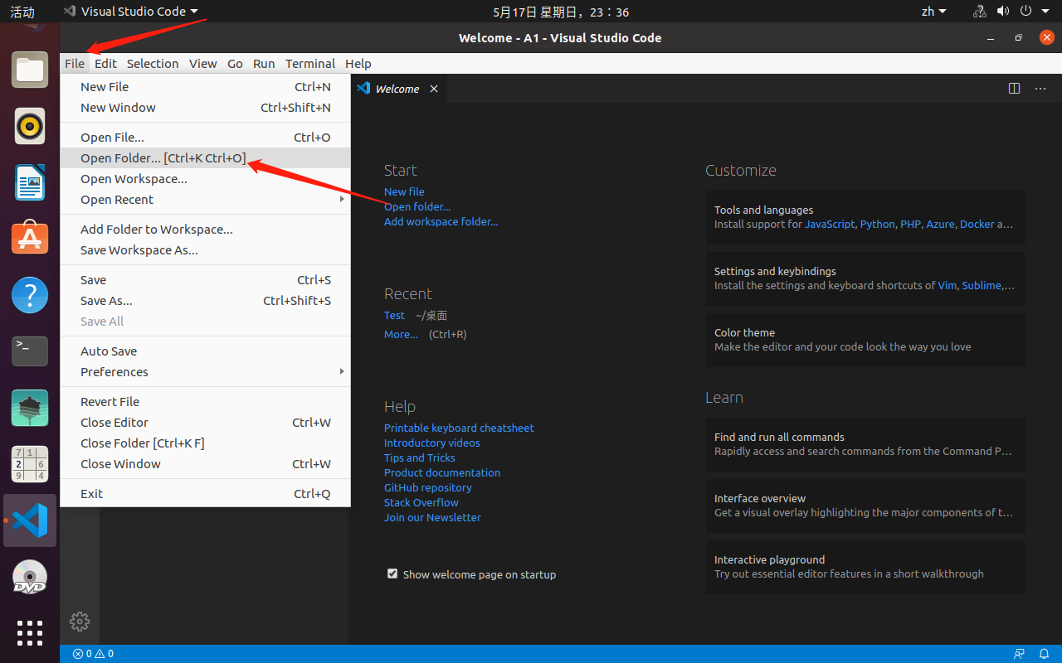This screenshot has height=663, width=1062.
Task: Expand the Preferences submenu
Action: click(x=206, y=372)
